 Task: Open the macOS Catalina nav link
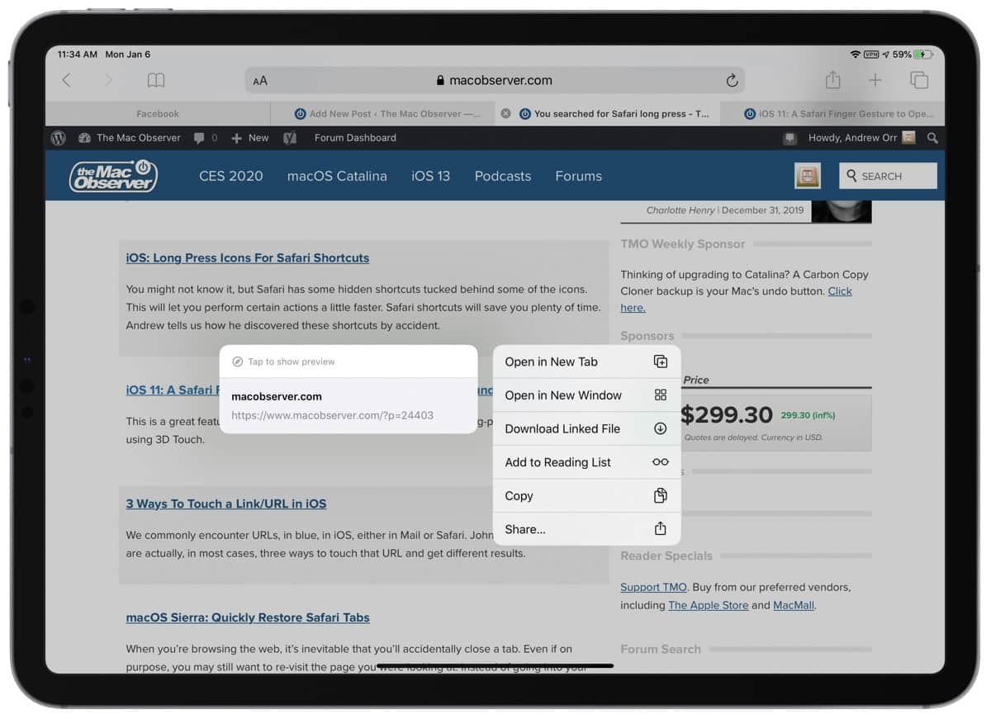pos(337,176)
